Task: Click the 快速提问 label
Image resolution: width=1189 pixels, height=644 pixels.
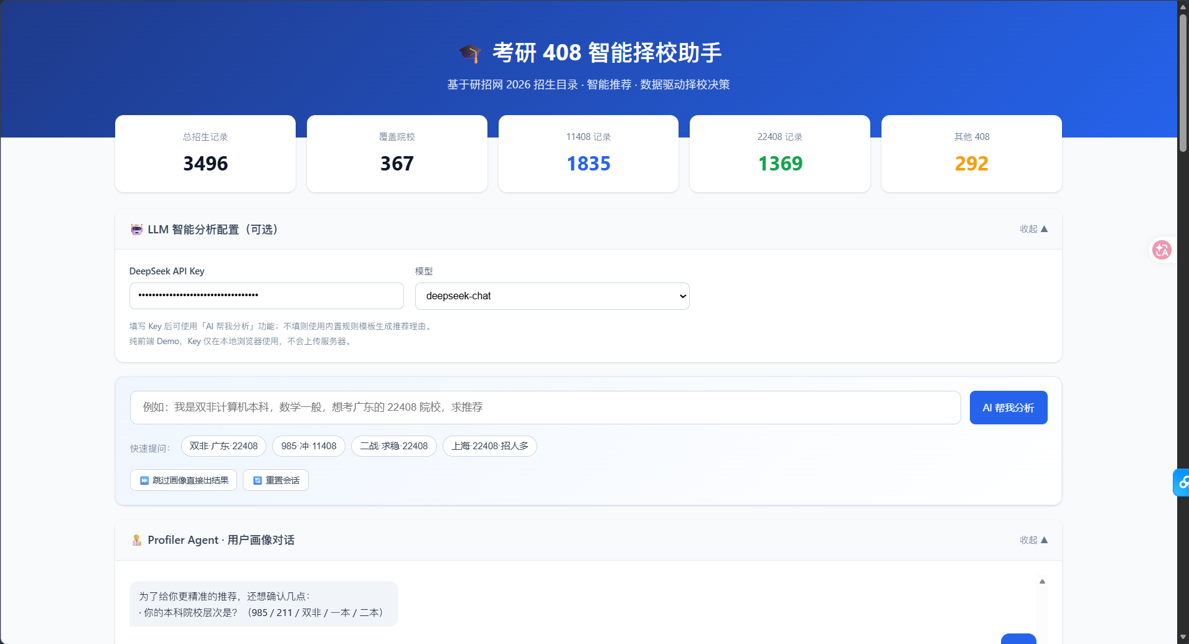Action: point(150,448)
